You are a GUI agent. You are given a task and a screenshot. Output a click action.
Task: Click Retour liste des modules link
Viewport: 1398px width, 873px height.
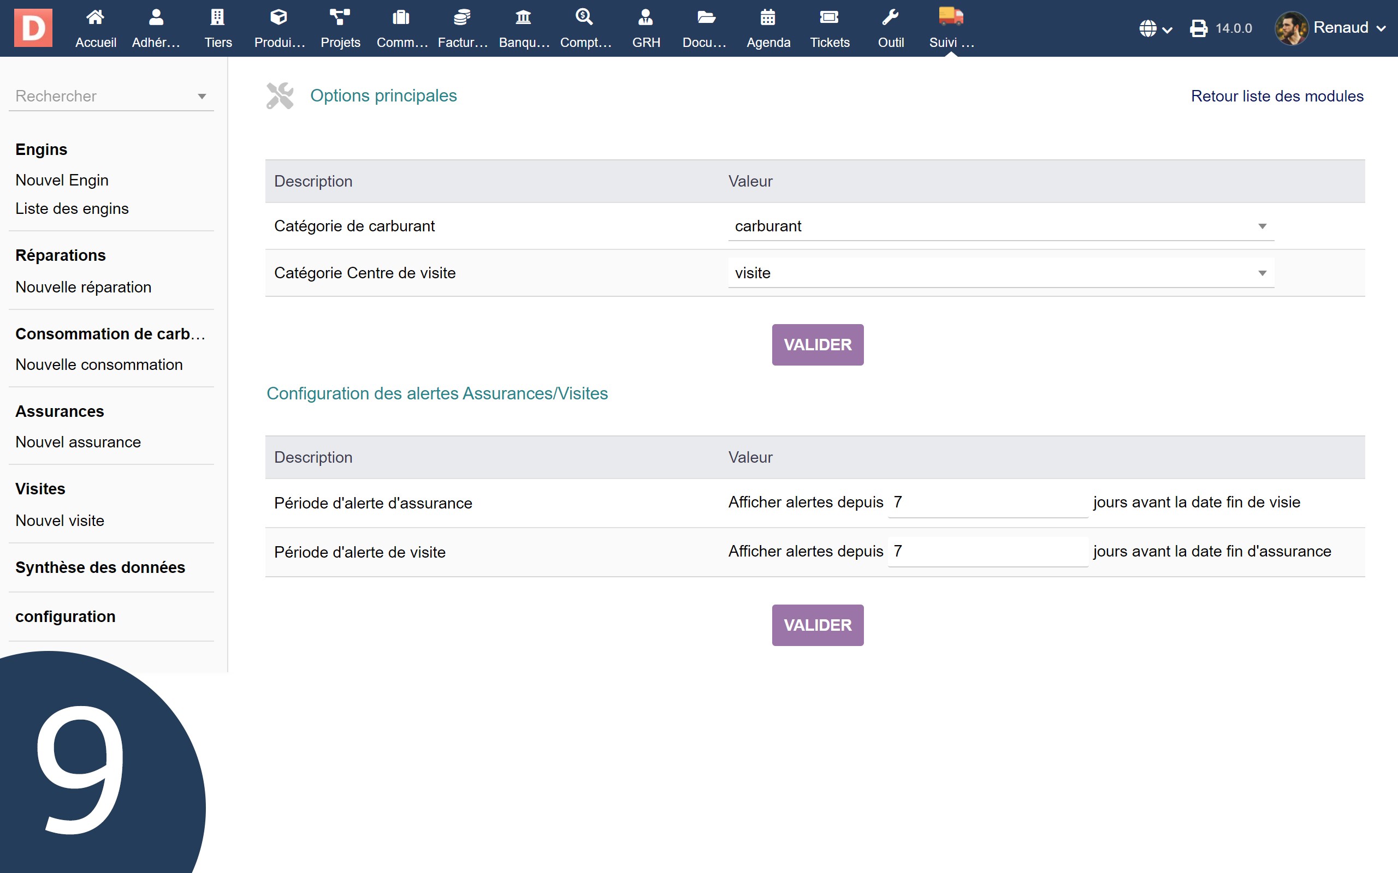(x=1277, y=96)
